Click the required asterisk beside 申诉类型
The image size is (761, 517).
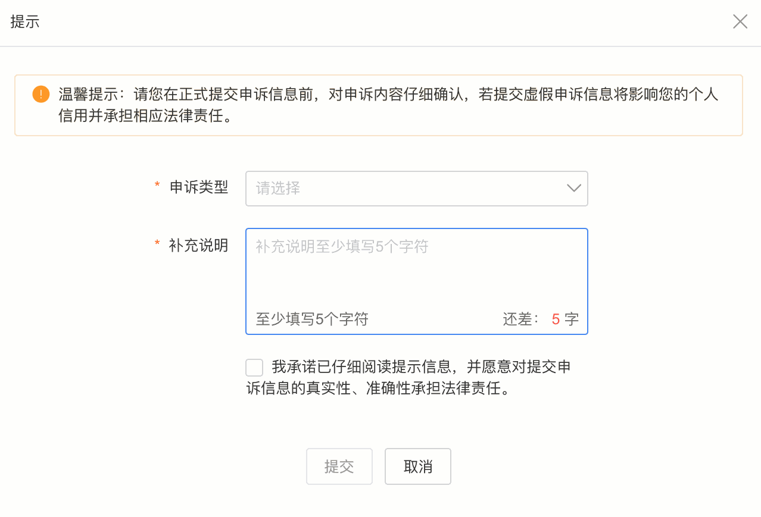click(x=157, y=186)
